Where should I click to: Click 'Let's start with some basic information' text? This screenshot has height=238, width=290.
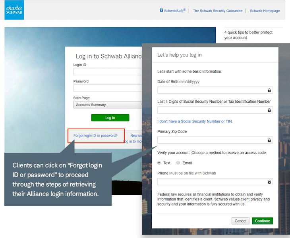[x=189, y=71]
